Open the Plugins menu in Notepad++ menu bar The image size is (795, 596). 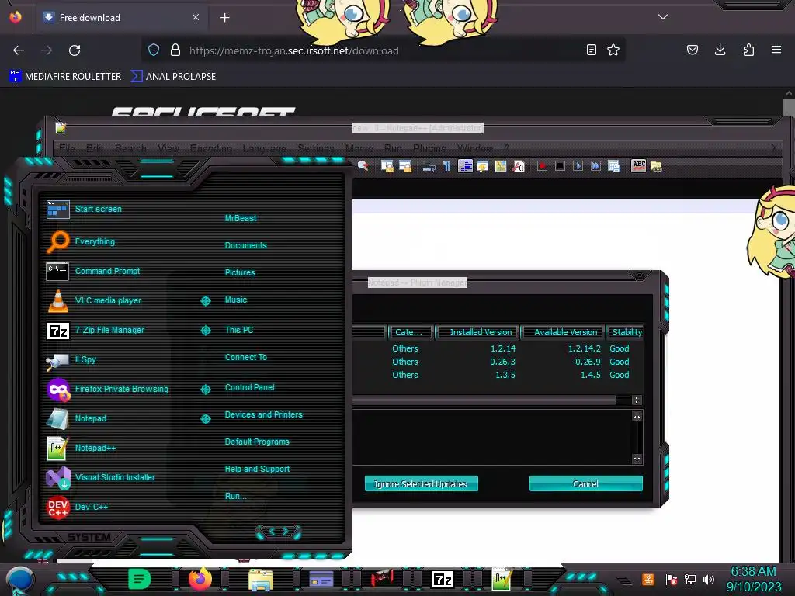[429, 148]
